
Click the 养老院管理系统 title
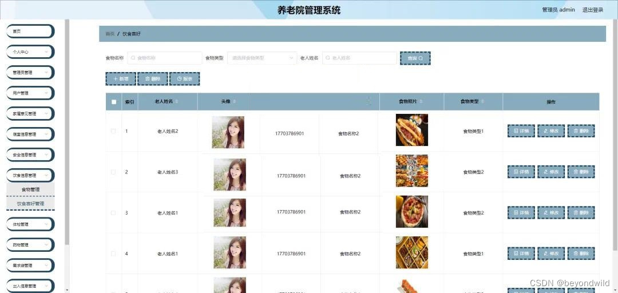pyautogui.click(x=309, y=10)
